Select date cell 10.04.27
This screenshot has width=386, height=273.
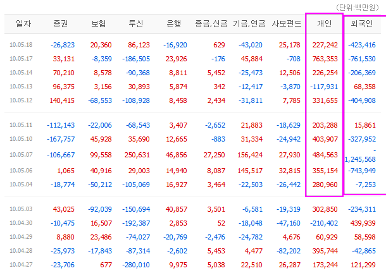tap(21, 265)
